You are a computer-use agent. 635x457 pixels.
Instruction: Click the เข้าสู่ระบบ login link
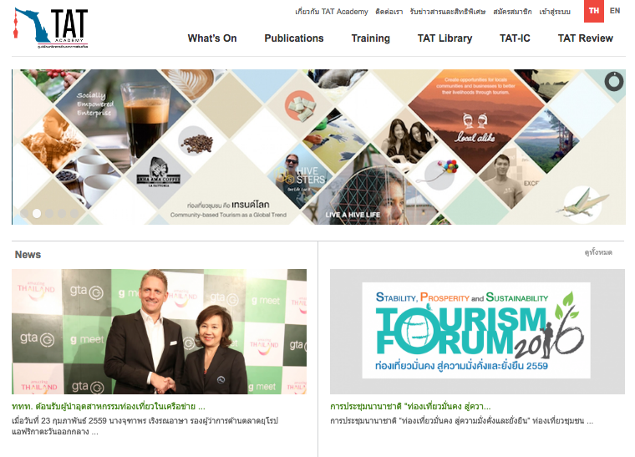[555, 12]
